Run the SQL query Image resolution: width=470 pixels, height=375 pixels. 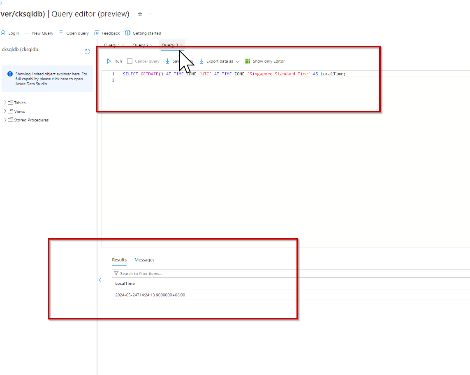115,61
